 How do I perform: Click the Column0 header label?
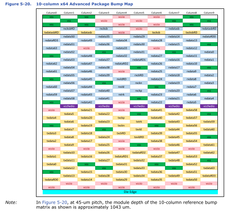[x=52, y=13]
